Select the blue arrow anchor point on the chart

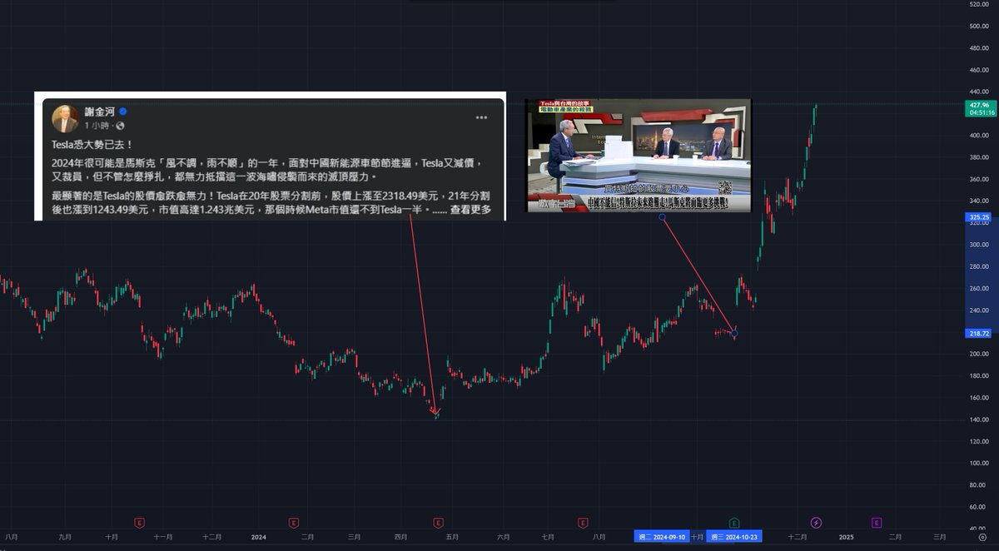point(662,216)
